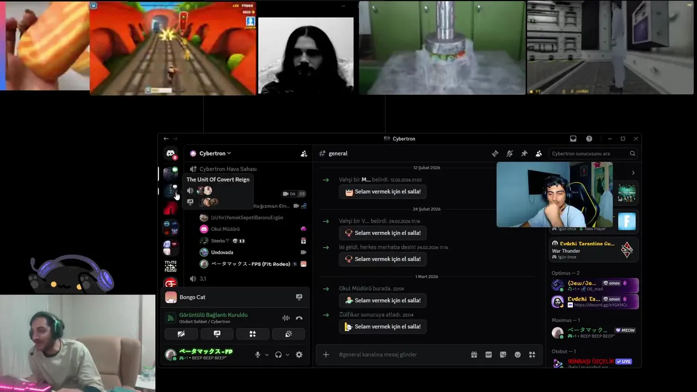The image size is (697, 392).
Task: Wave to 'Zülfikar sunucuya atladı' message
Action: pyautogui.click(x=383, y=327)
